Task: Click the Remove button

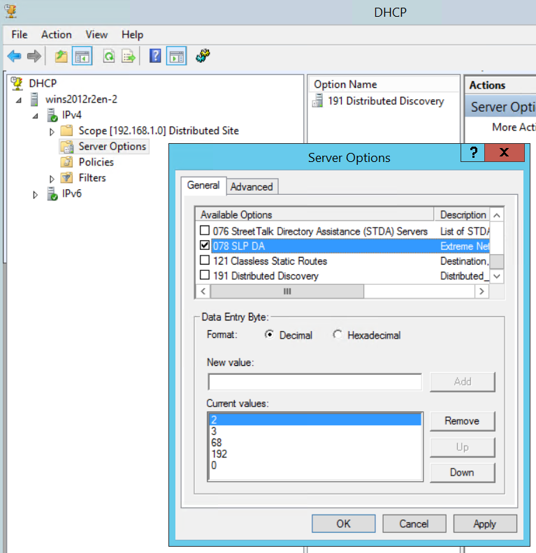Action: 462,421
